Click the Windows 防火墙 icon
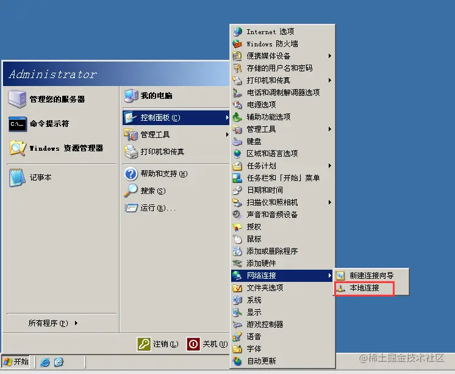Screen dimensions: 455x374 (x=237, y=43)
